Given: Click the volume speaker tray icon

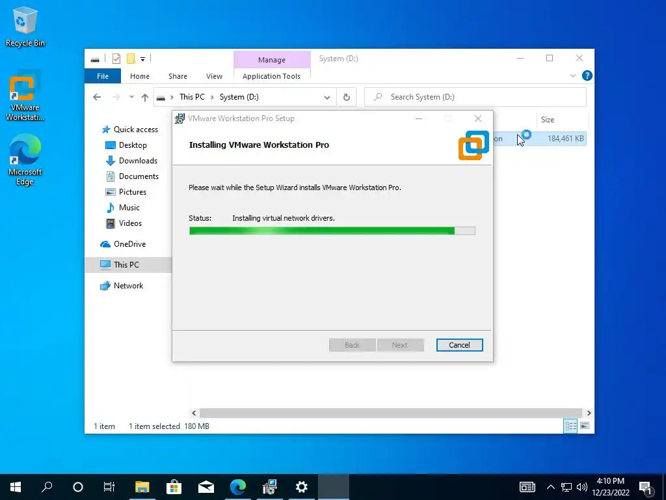Looking at the screenshot, I should [x=582, y=487].
